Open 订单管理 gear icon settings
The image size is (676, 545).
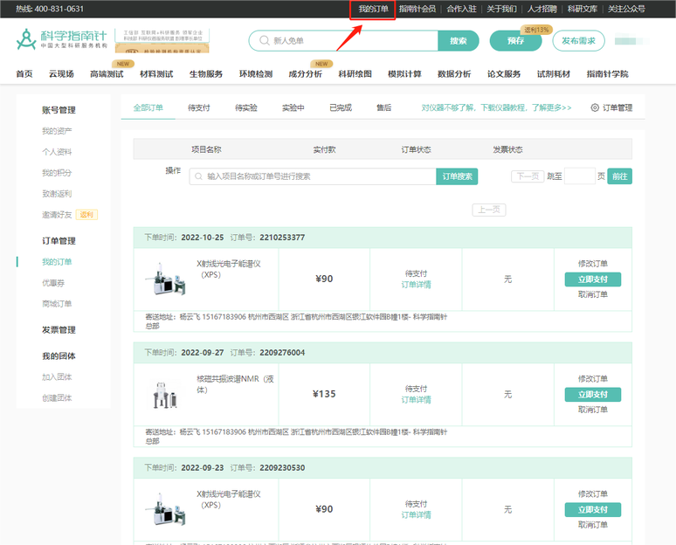pos(595,108)
